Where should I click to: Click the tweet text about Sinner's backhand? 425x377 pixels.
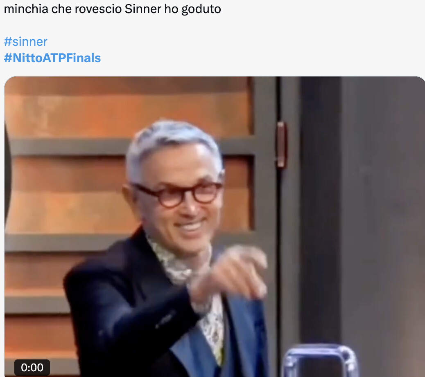click(x=113, y=9)
